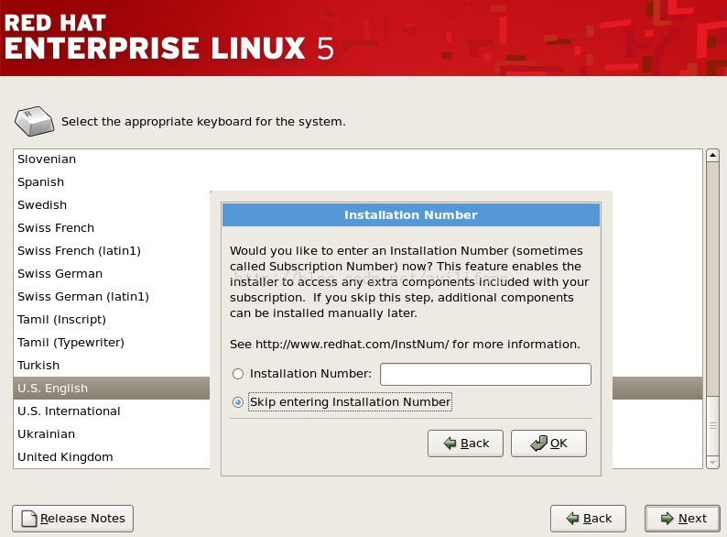Click the Installation Number dialog title bar
Image resolution: width=727 pixels, height=537 pixels.
(x=411, y=215)
